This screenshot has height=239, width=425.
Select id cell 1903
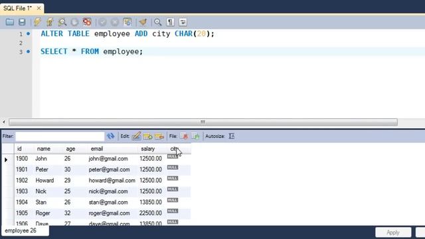[22, 191]
